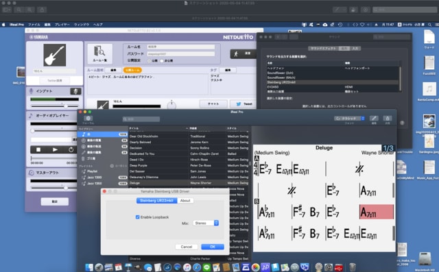Click the add playlist plus icon
The height and width of the screenshot is (272, 439).
(x=112, y=166)
